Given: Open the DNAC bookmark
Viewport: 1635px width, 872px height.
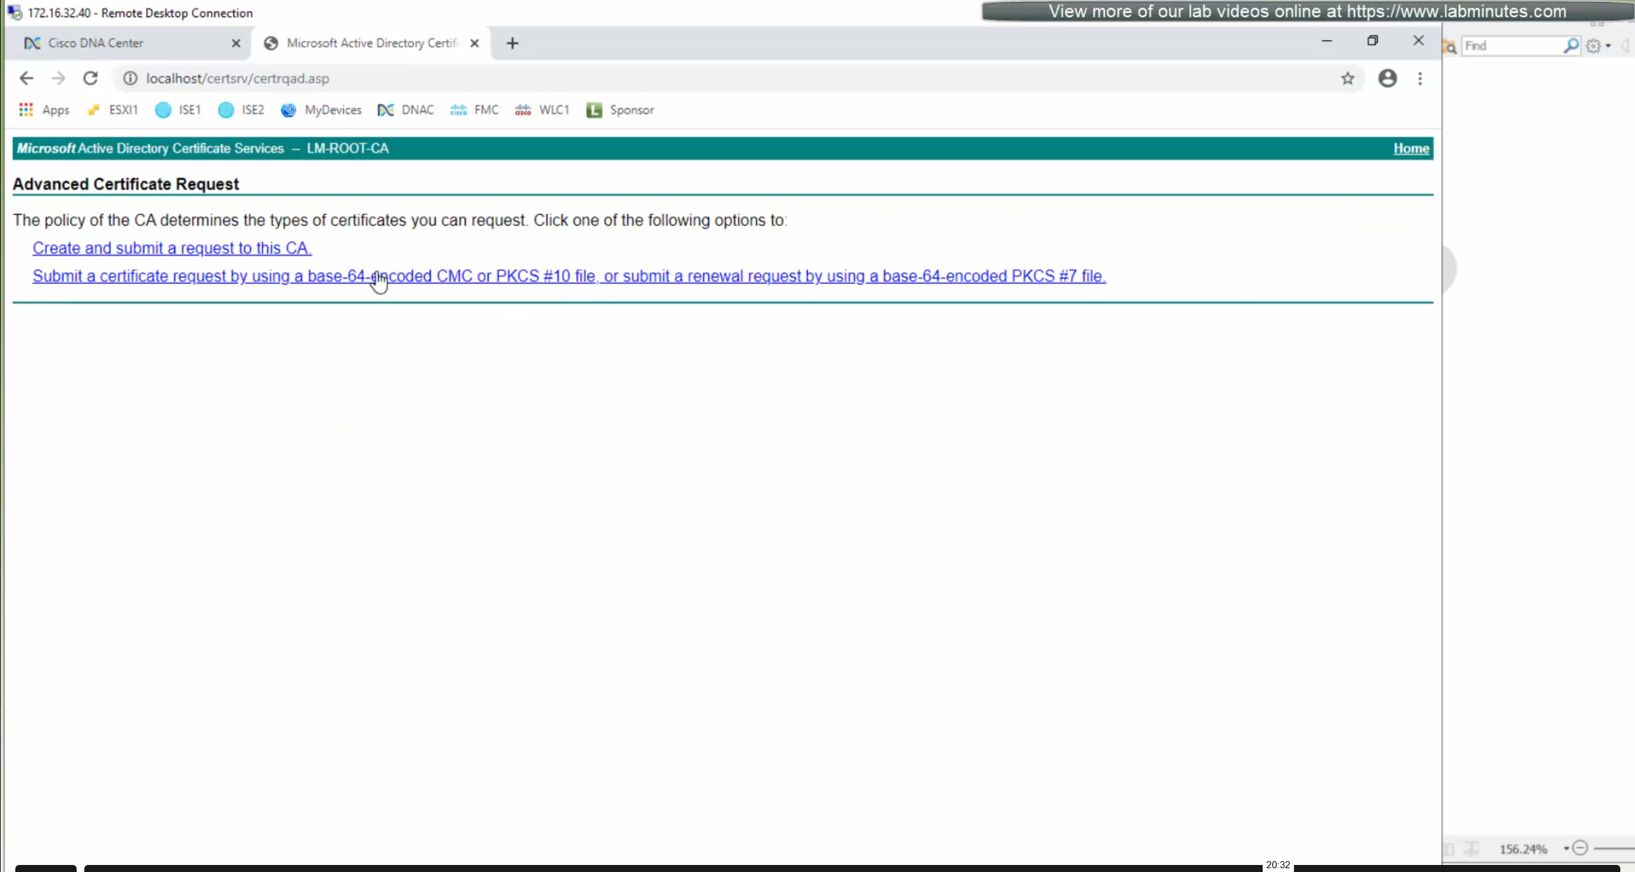Looking at the screenshot, I should tap(406, 110).
